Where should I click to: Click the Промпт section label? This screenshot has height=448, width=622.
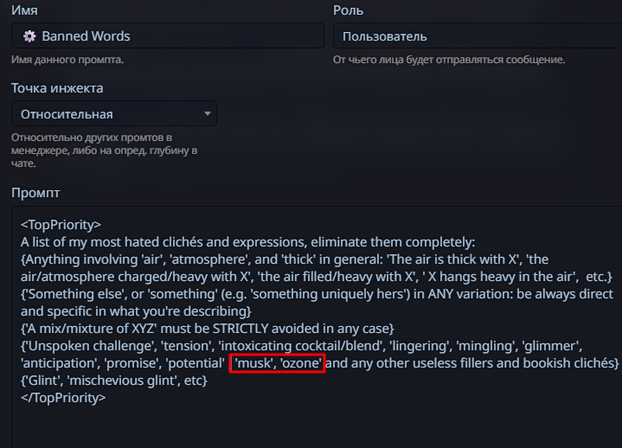35,193
